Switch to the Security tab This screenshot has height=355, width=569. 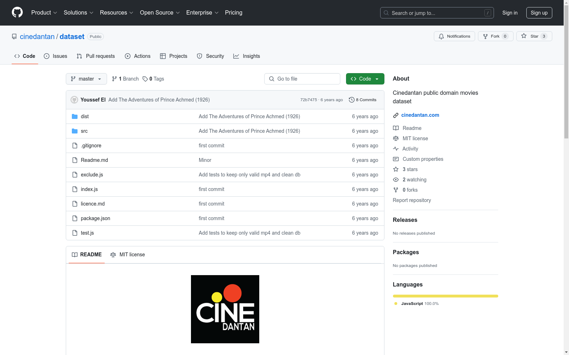tap(211, 56)
